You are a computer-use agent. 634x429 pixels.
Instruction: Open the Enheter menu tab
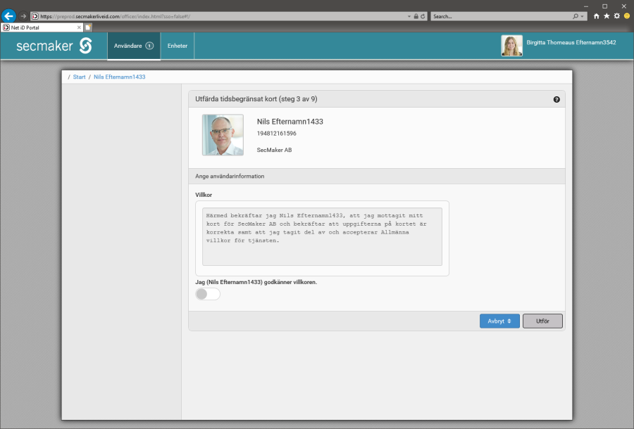pos(178,46)
